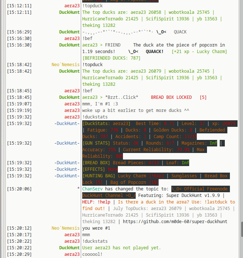Click 'Official Freenode' highlighted topic text
This screenshot has height=258, width=243.
point(206,189)
